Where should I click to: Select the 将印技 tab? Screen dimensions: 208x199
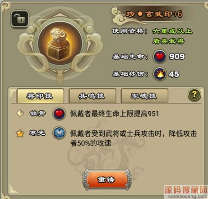[40, 96]
